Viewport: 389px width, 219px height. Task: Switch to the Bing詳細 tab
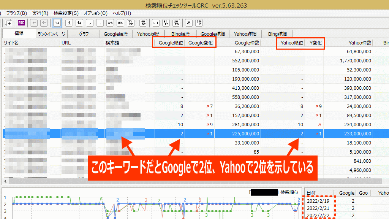[277, 34]
